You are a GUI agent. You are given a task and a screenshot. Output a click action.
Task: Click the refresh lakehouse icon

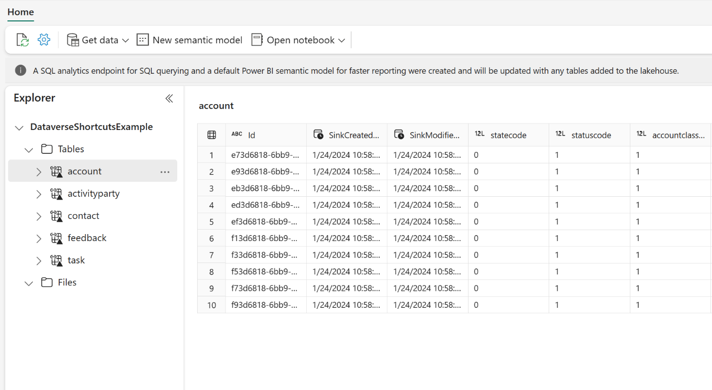[x=22, y=40]
